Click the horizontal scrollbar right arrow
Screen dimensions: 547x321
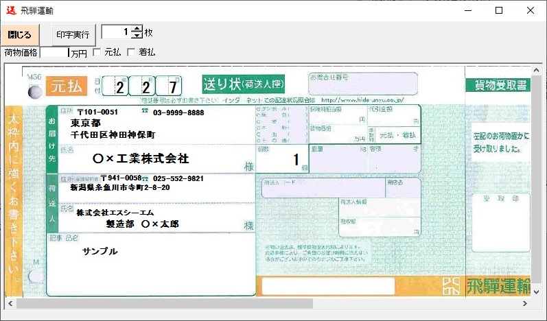coord(525,304)
